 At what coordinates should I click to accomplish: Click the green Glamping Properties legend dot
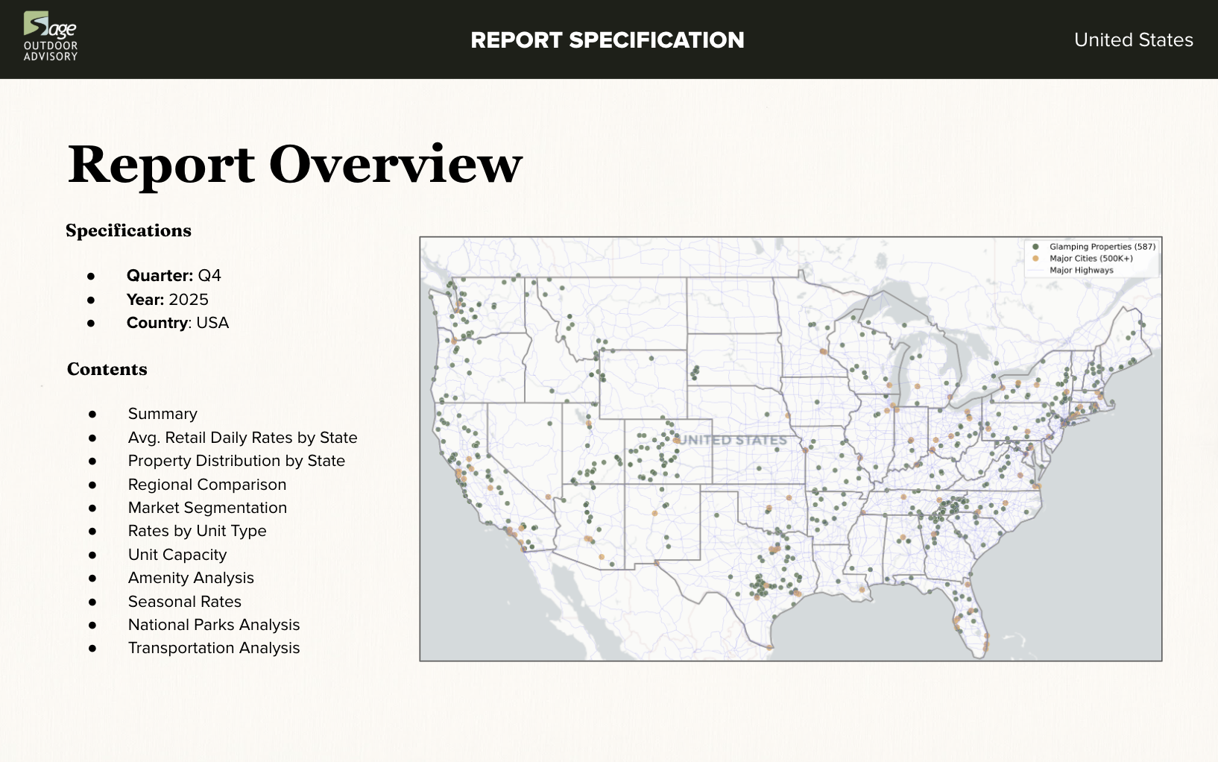click(1035, 247)
